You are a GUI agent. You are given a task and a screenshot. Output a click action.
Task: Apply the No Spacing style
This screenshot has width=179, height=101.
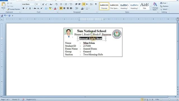(114, 6)
